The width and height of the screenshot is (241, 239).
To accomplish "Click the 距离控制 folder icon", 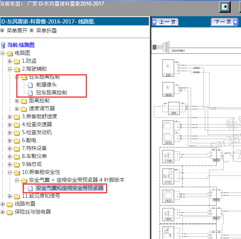I will tap(24, 101).
